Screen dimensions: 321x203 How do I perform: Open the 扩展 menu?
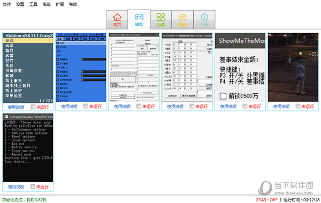click(x=60, y=4)
